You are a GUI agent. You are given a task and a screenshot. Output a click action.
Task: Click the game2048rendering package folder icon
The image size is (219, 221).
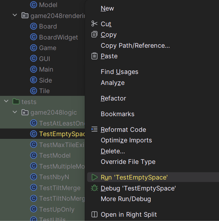[25, 16]
